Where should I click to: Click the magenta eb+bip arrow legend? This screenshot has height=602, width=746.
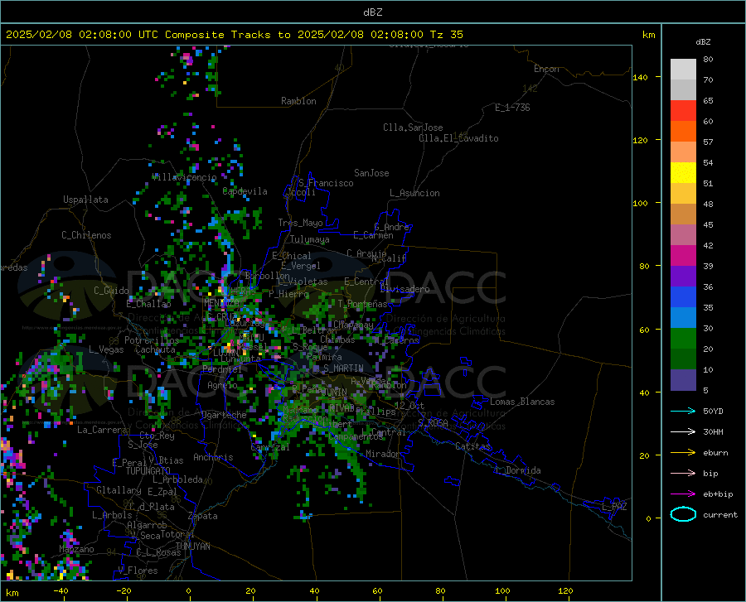[683, 494]
